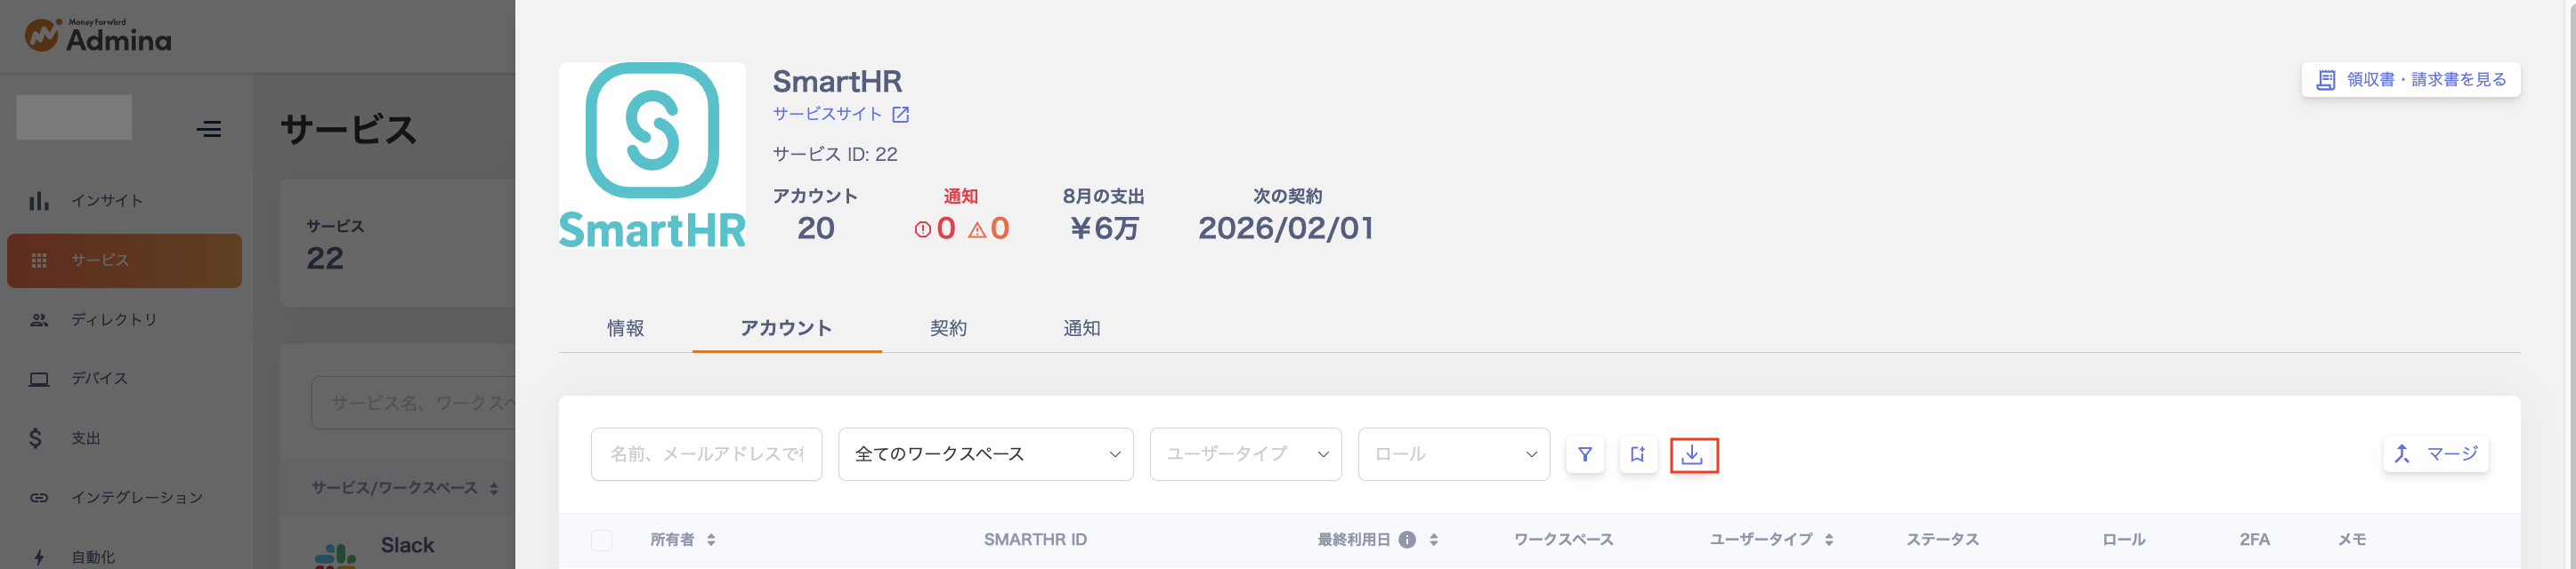This screenshot has height=569, width=2576.
Task: Click the 領収書・請求書を見る button
Action: [x=2410, y=80]
